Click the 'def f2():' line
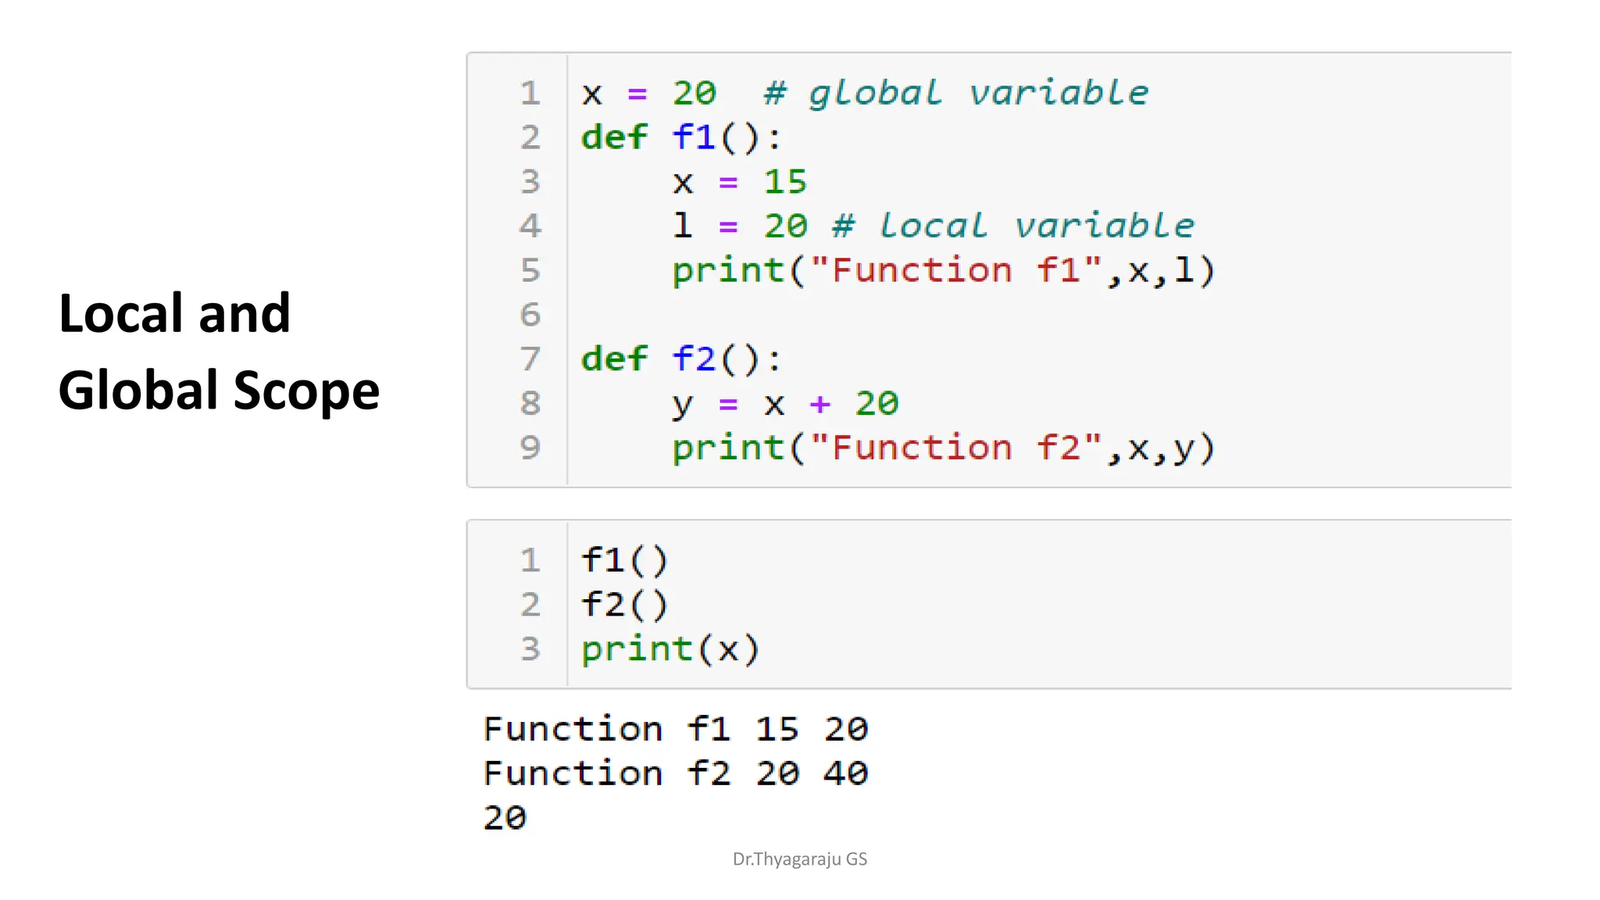 680,359
